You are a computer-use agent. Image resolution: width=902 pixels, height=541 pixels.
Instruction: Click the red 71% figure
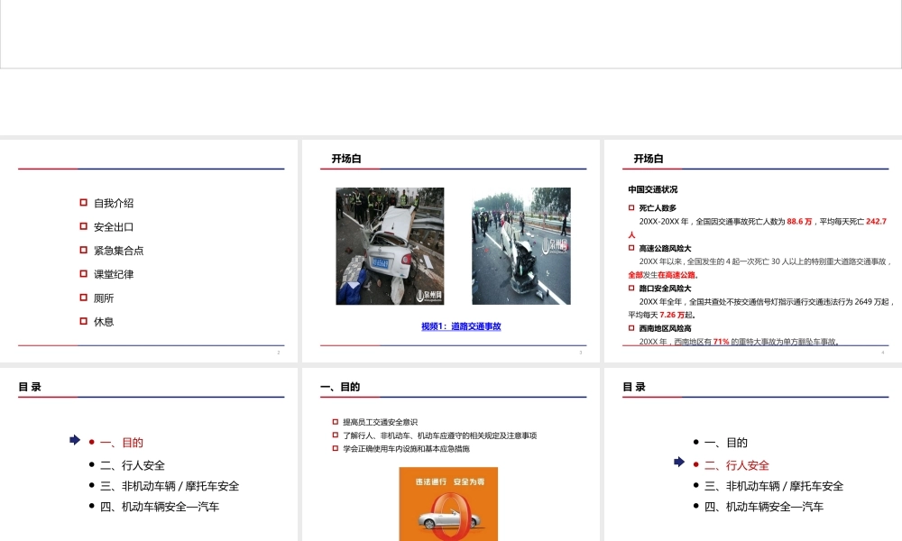click(x=722, y=342)
